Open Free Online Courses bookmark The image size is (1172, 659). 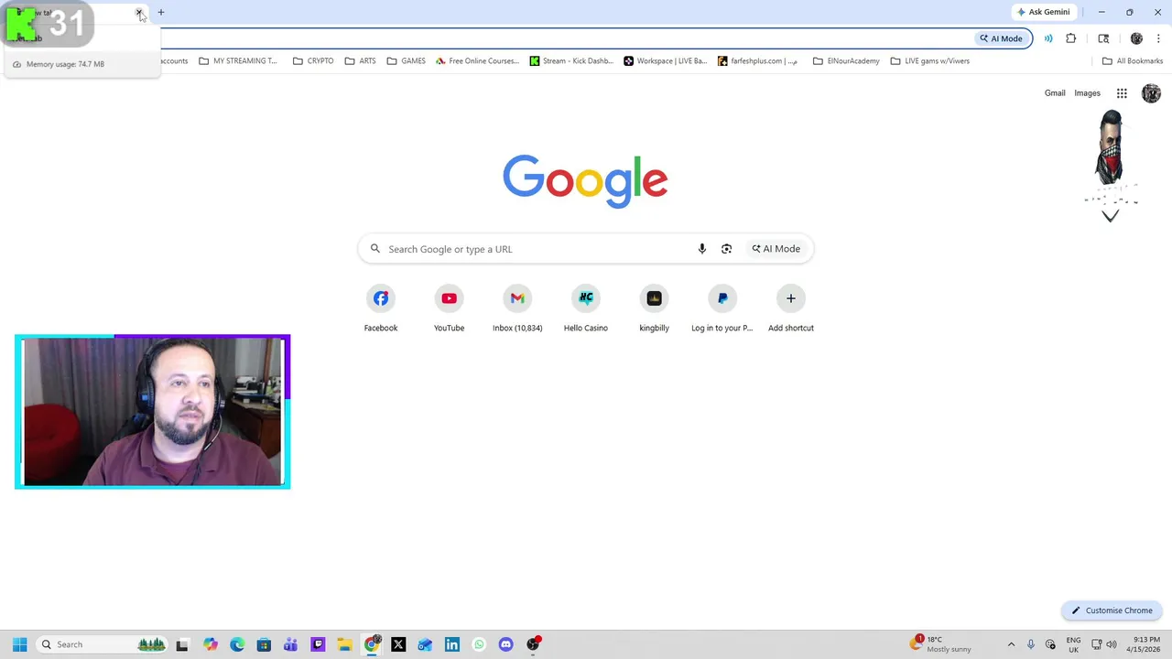click(477, 61)
